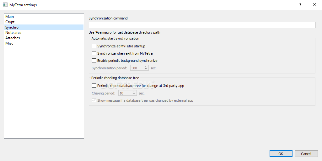Click the question mark help button
This screenshot has height=161, width=322.
[x=300, y=5]
